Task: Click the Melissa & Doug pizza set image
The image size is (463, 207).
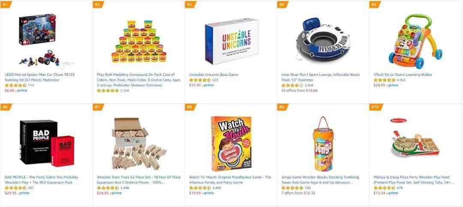Action: 415,138
